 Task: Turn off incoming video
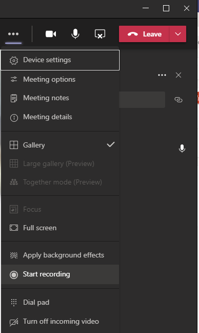[x=60, y=322]
